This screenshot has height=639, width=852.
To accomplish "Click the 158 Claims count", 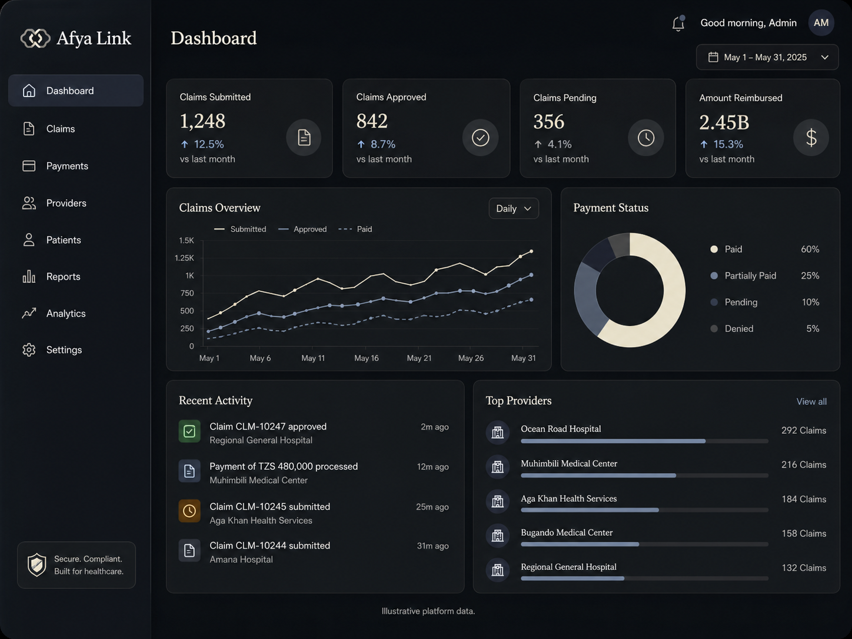I will [x=804, y=533].
